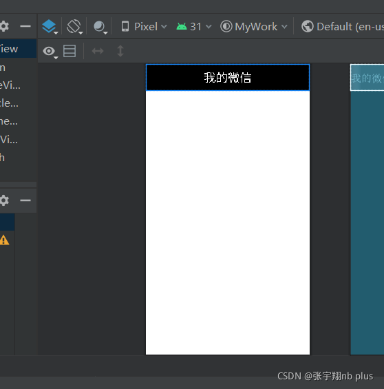Minimize the lower component tree panel
The image size is (384, 389).
[x=25, y=200]
